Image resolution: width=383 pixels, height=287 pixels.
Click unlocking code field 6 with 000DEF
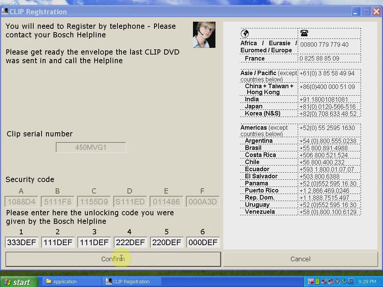pyautogui.click(x=203, y=242)
